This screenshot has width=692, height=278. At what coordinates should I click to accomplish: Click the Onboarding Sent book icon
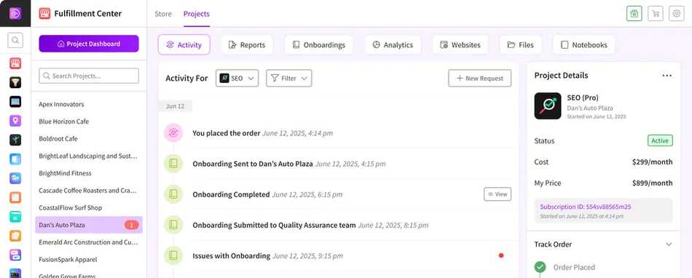click(173, 164)
